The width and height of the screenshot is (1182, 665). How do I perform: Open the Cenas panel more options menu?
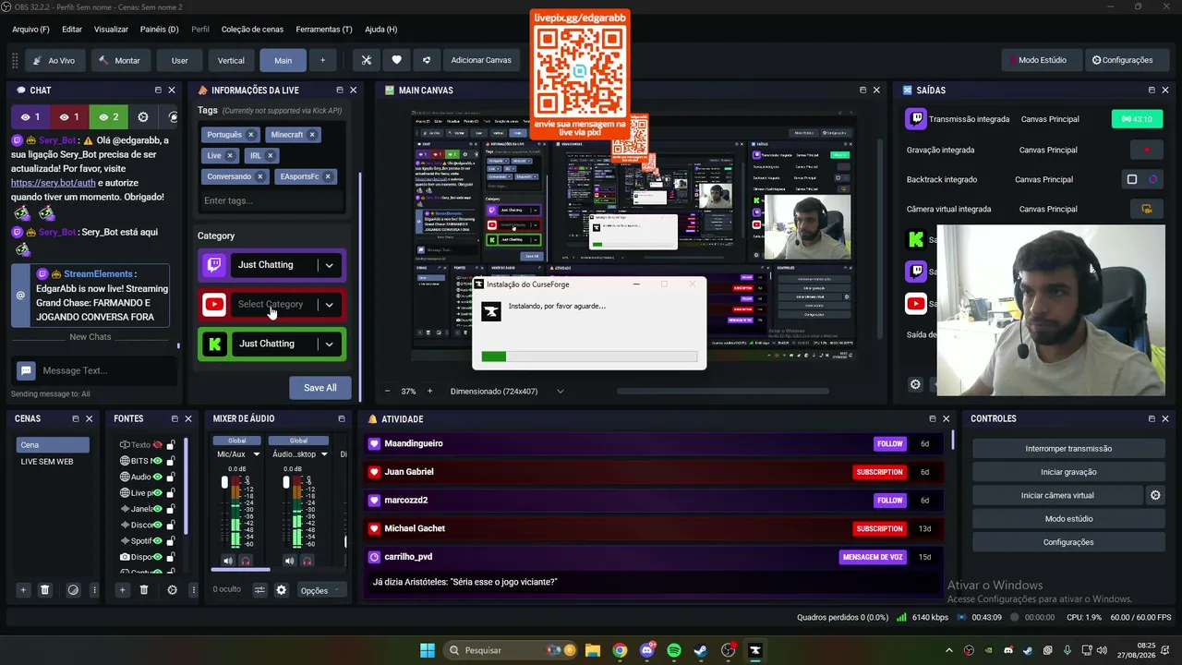pyautogui.click(x=94, y=590)
